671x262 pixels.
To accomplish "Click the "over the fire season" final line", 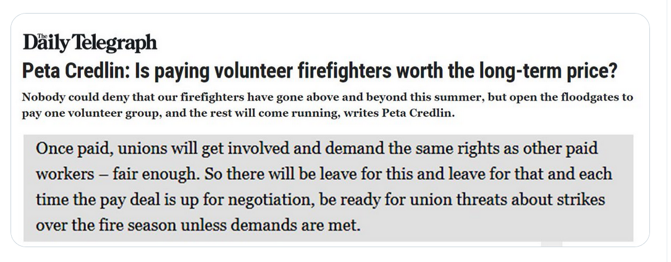I will click(x=198, y=225).
